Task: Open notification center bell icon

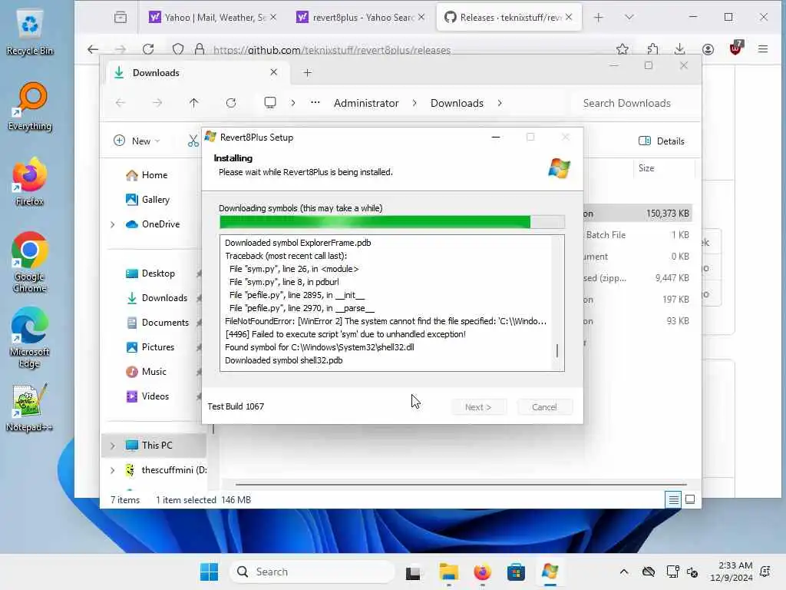Action: (765, 572)
